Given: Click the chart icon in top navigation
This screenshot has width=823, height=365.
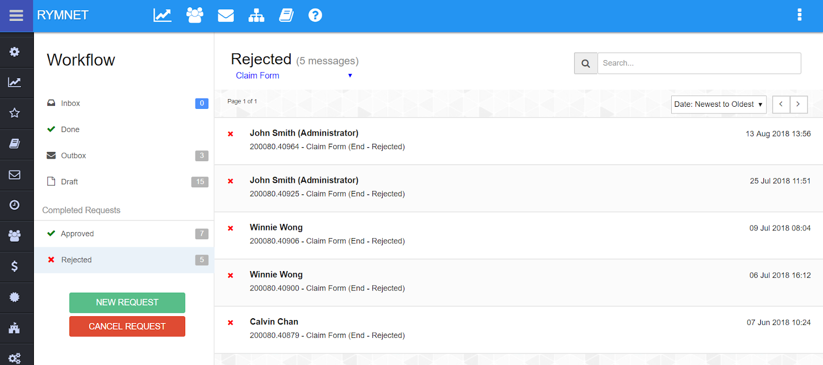Looking at the screenshot, I should [162, 15].
